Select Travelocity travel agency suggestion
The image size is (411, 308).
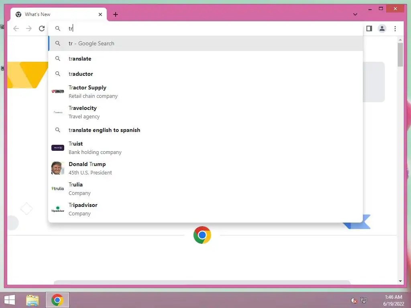206,112
